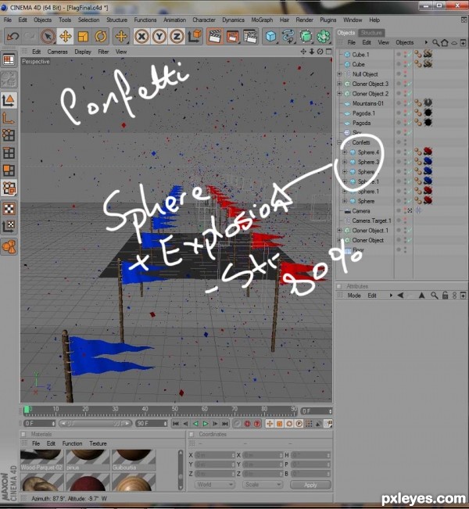Activate the Scale tool
This screenshot has height=509, width=469.
click(x=83, y=36)
